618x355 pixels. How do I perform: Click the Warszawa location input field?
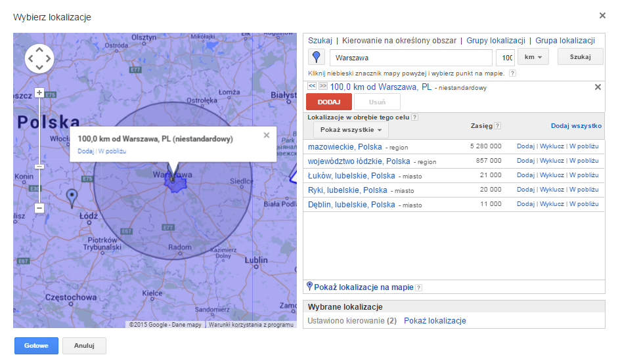click(x=410, y=58)
